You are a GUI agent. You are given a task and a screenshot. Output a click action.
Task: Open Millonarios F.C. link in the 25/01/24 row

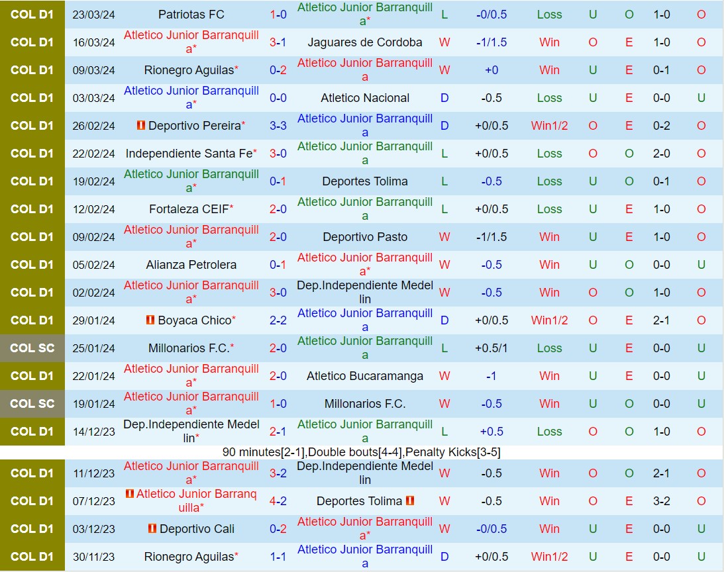point(189,348)
